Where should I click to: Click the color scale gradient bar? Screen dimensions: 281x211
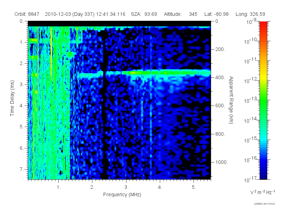tap(263, 100)
